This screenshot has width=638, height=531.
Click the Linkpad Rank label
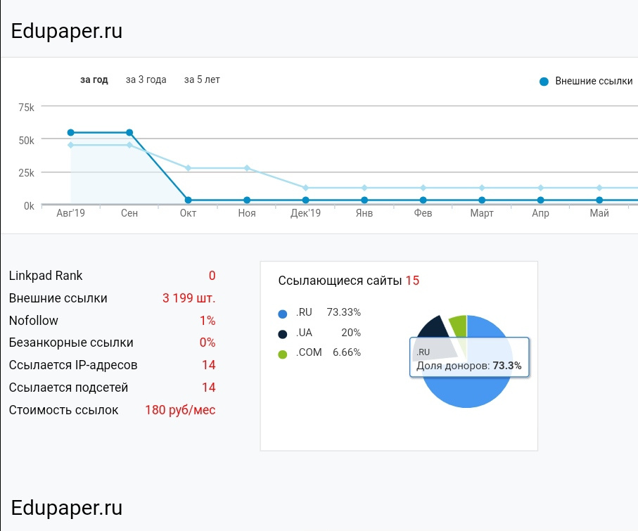46,276
